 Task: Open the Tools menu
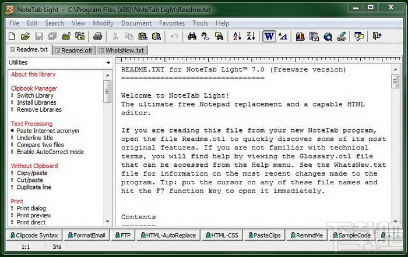[200, 23]
